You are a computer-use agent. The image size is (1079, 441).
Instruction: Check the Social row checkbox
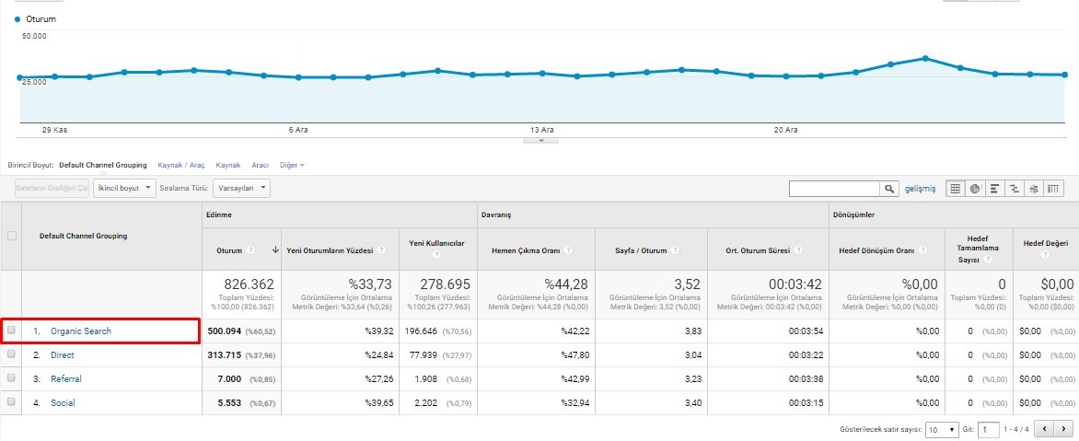click(11, 402)
